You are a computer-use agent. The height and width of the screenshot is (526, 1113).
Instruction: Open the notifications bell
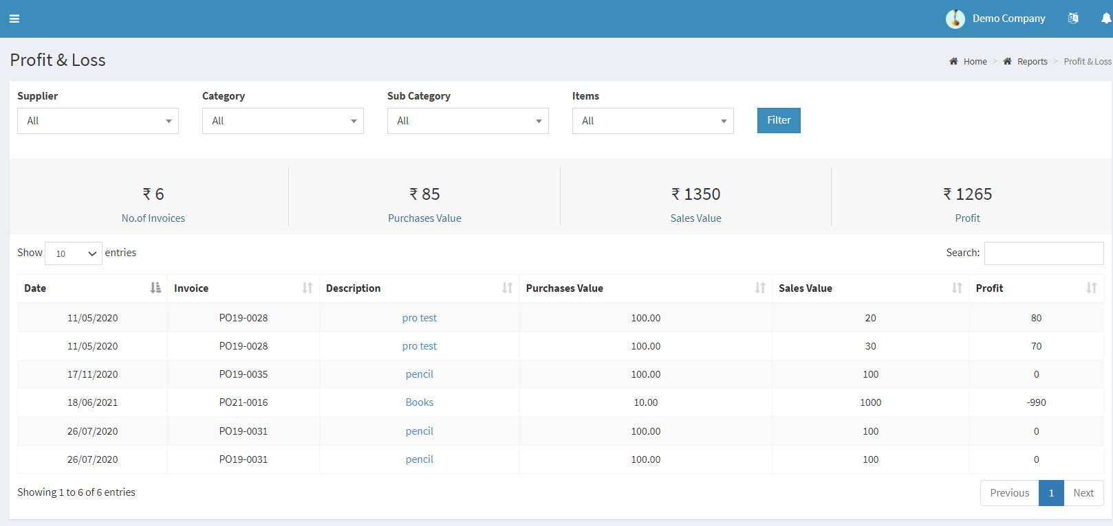point(1106,19)
